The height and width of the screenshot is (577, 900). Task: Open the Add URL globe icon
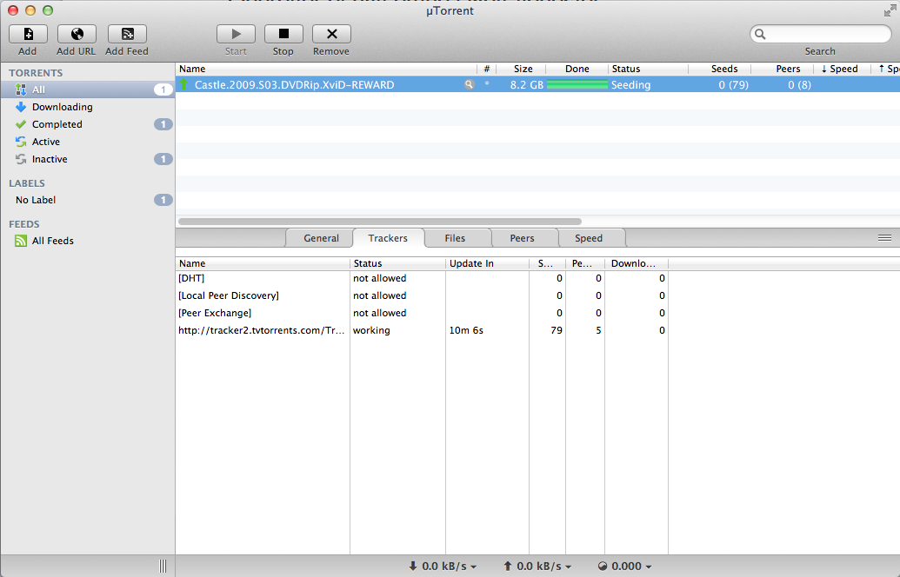pos(77,35)
